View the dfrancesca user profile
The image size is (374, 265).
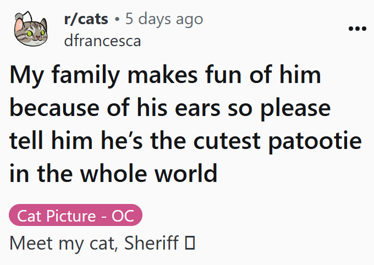[102, 40]
